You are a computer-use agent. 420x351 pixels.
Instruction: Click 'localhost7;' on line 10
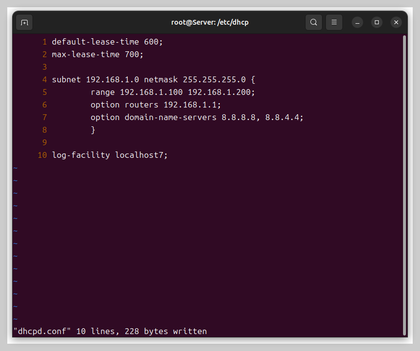coord(141,155)
